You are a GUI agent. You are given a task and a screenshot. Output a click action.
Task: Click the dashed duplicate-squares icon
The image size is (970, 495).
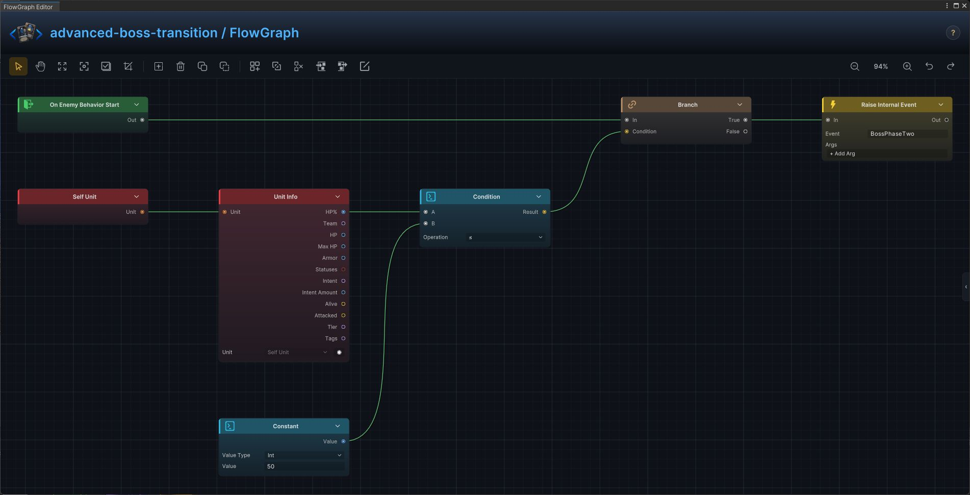coord(224,66)
